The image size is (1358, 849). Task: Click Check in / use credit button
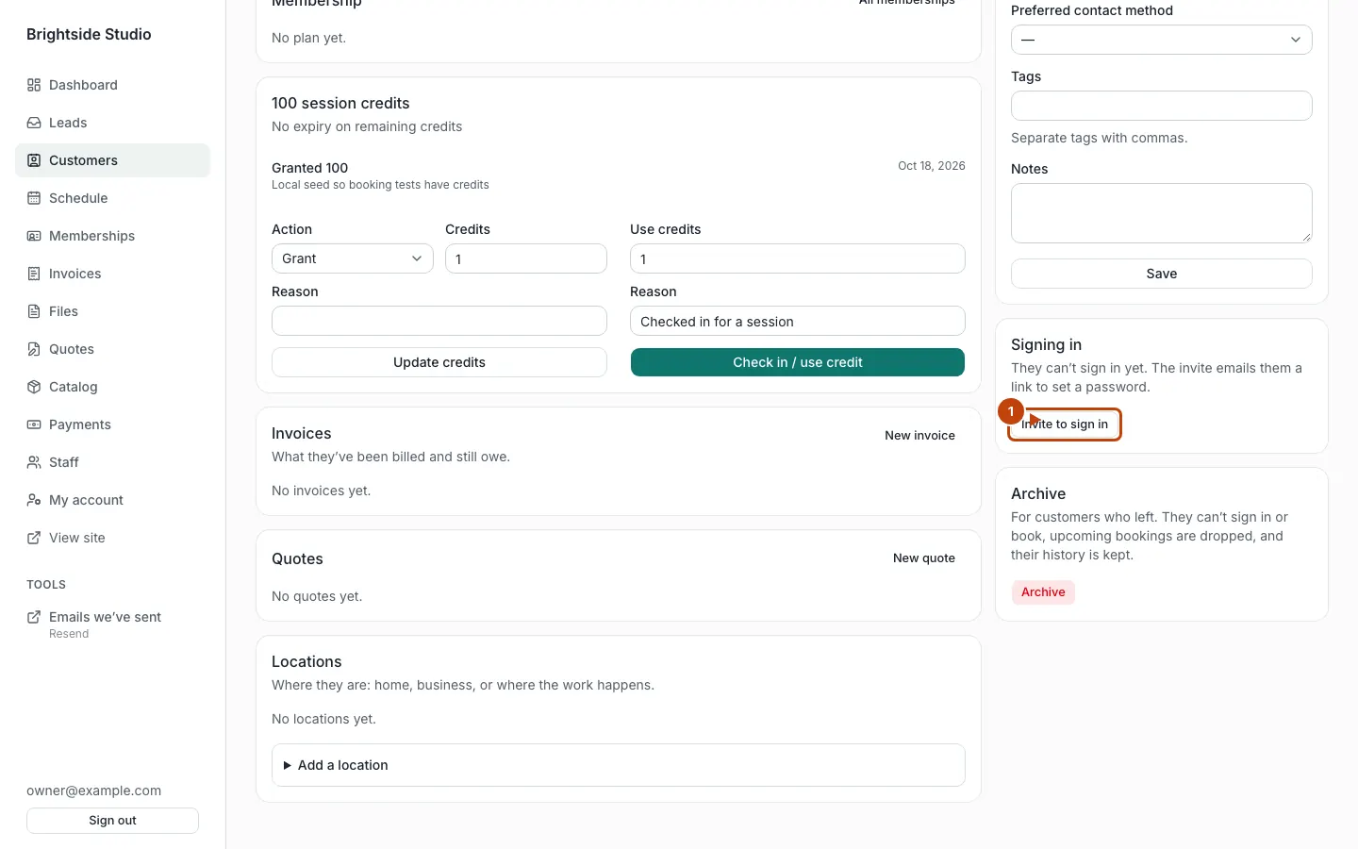coord(798,362)
